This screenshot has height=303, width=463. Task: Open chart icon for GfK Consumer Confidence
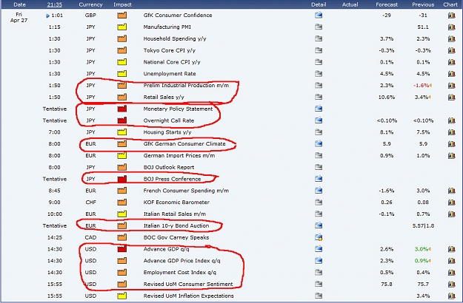(451, 15)
